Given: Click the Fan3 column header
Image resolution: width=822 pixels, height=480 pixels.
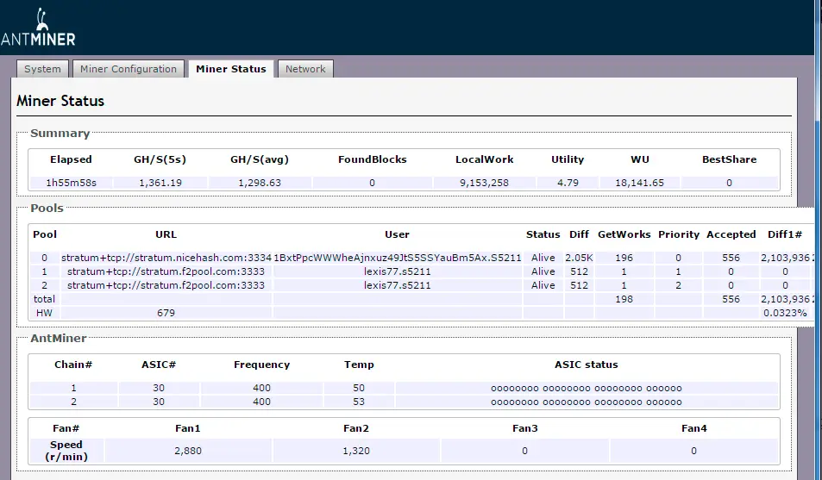Looking at the screenshot, I should coord(524,428).
